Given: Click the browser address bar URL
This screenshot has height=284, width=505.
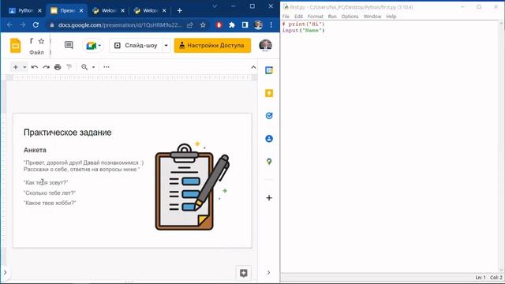Looking at the screenshot, I should [120, 24].
